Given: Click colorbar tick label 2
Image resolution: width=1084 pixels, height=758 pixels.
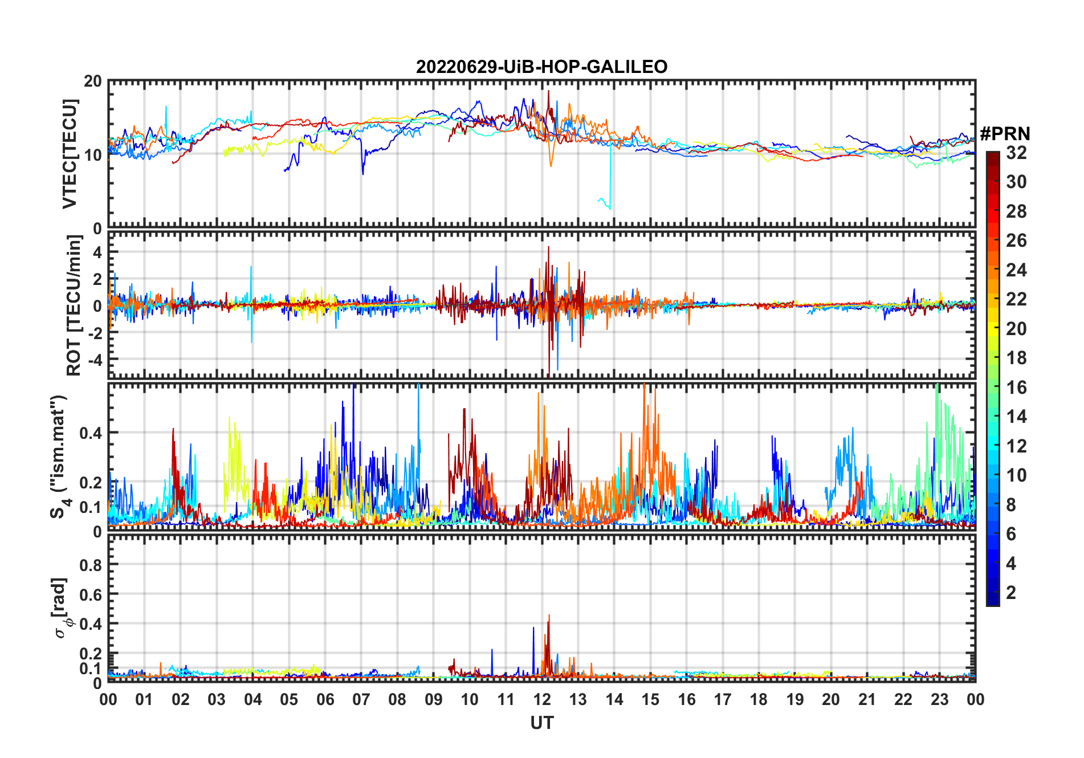Looking at the screenshot, I should (x=1011, y=593).
